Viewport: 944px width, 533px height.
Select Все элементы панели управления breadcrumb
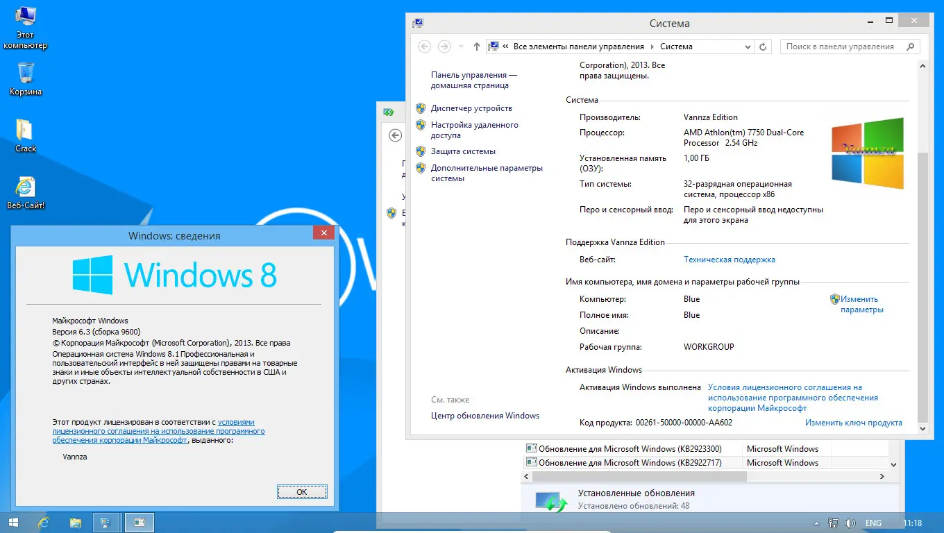click(x=579, y=46)
